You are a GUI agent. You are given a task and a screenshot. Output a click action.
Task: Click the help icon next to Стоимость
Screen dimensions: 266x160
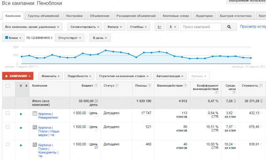pos(261,85)
